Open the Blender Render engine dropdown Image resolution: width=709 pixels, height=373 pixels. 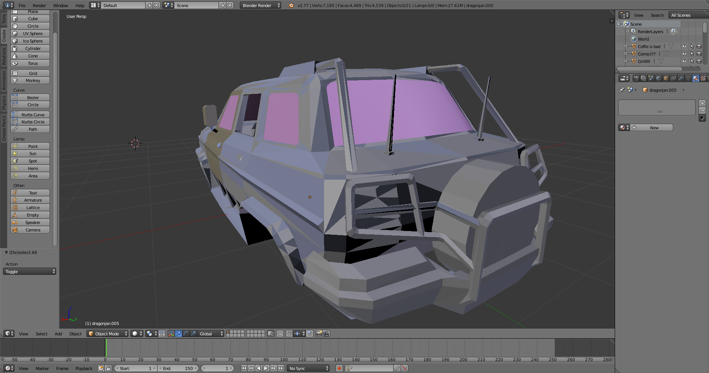pyautogui.click(x=261, y=5)
